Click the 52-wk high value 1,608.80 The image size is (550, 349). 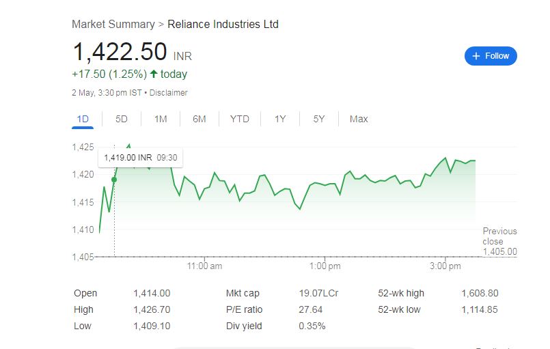(x=480, y=293)
